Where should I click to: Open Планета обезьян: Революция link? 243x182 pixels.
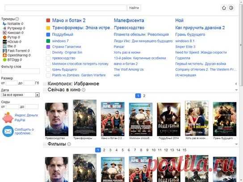pos(141,34)
